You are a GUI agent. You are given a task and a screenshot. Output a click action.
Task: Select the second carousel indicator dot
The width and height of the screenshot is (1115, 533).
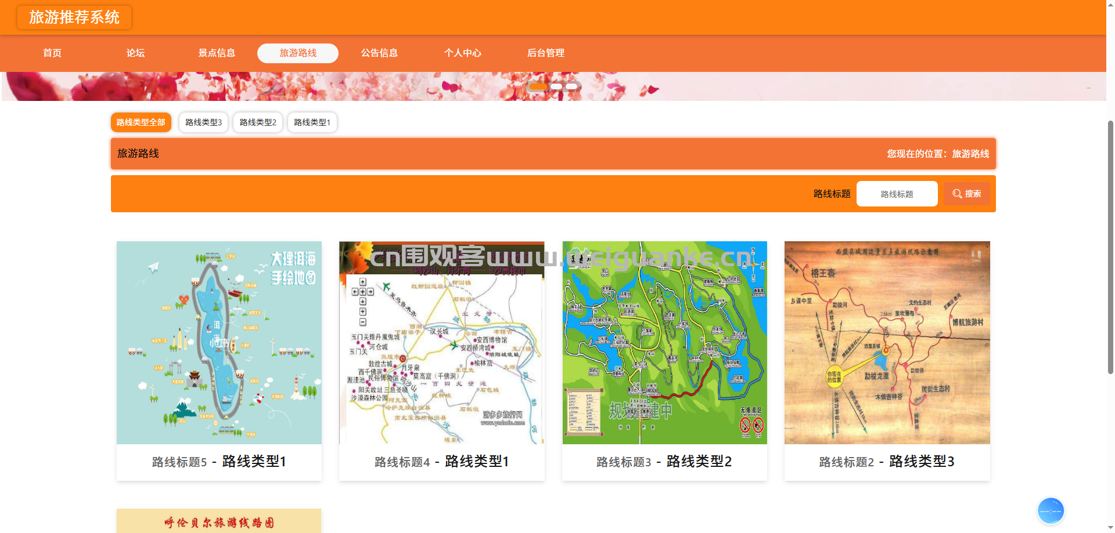[556, 86]
